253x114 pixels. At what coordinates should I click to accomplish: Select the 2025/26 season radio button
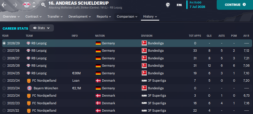4,66
